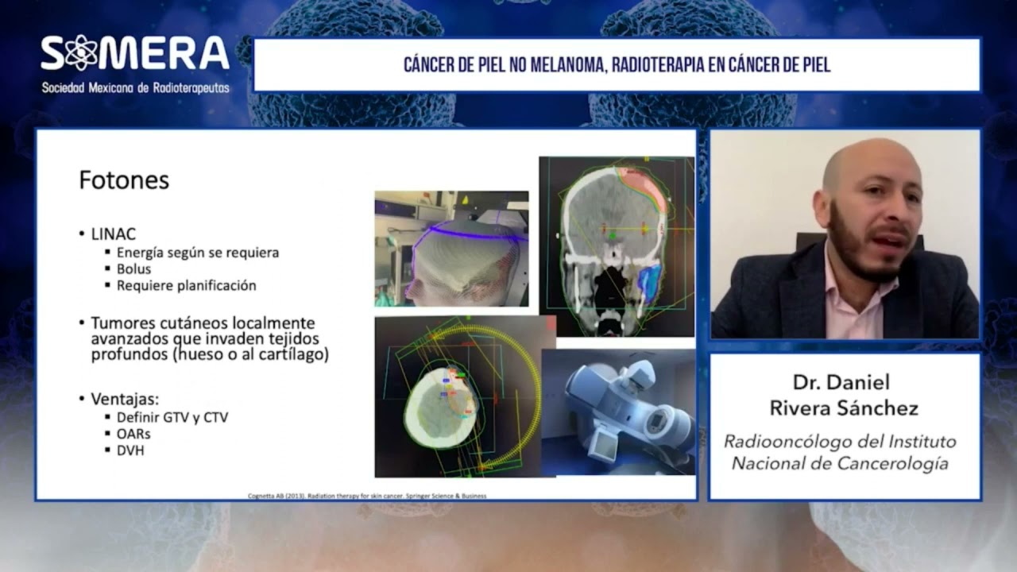Click the linear accelerator machine photo
The image size is (1017, 572).
[618, 413]
